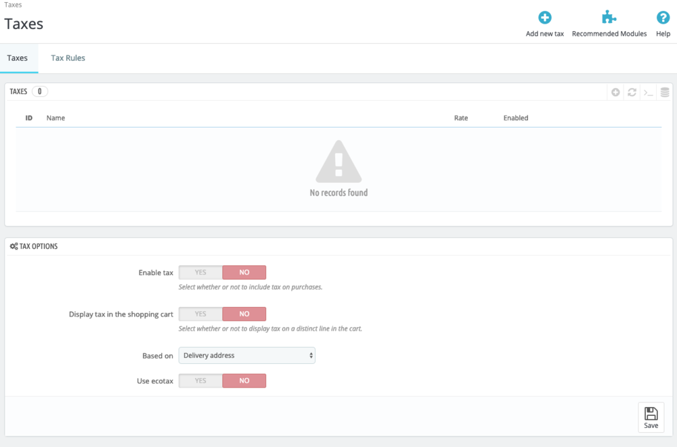The image size is (677, 447).
Task: Open the Help documentation
Action: tap(662, 17)
